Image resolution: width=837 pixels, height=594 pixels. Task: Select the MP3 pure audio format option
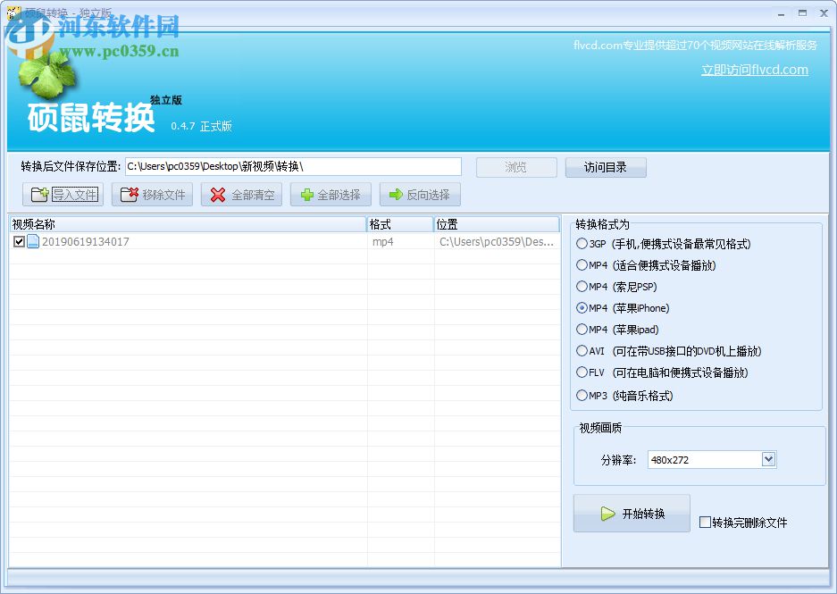pos(582,395)
